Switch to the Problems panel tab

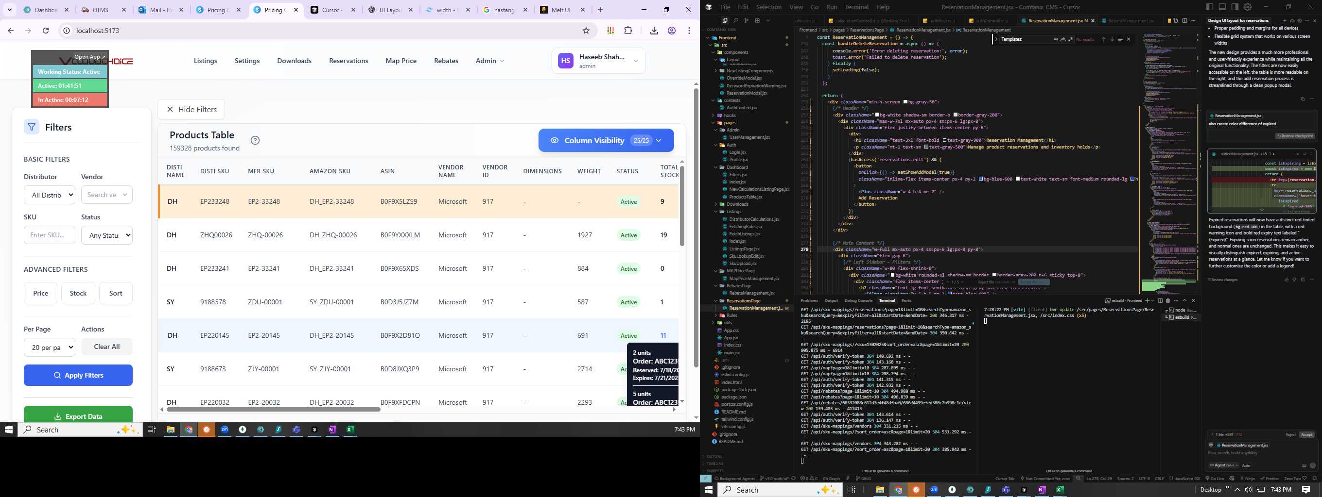click(x=809, y=300)
